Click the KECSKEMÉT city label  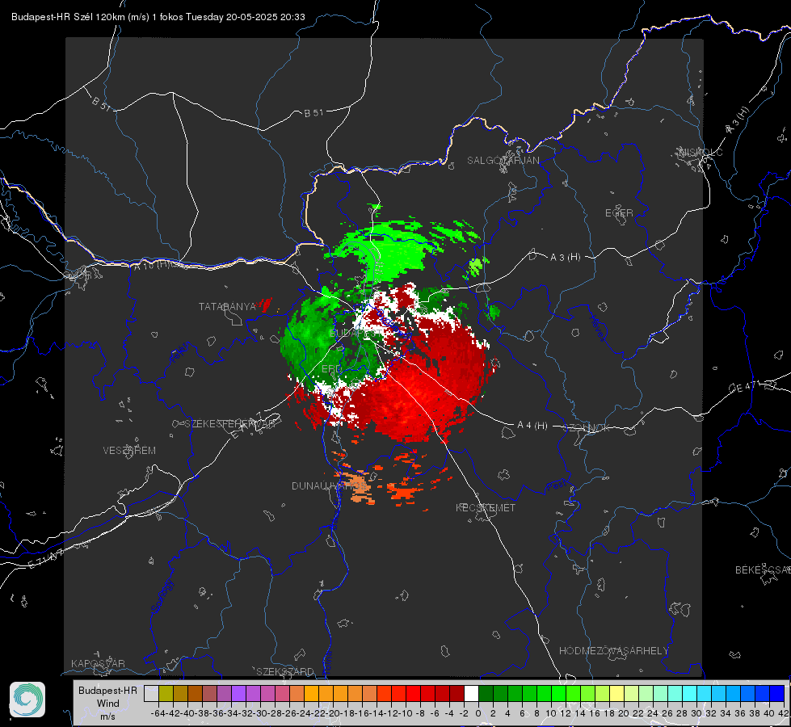coord(486,508)
